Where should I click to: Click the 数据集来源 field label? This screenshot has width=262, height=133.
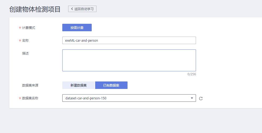30,85
